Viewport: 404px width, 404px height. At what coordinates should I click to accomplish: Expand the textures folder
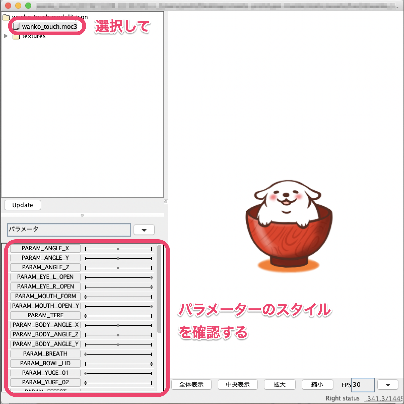coord(6,36)
